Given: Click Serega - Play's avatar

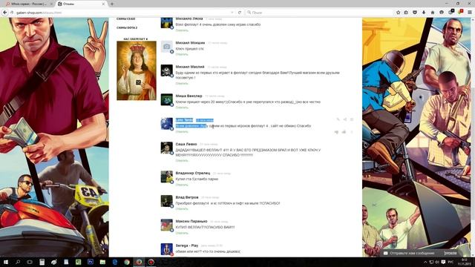Looking at the screenshot, I should 166,249.
